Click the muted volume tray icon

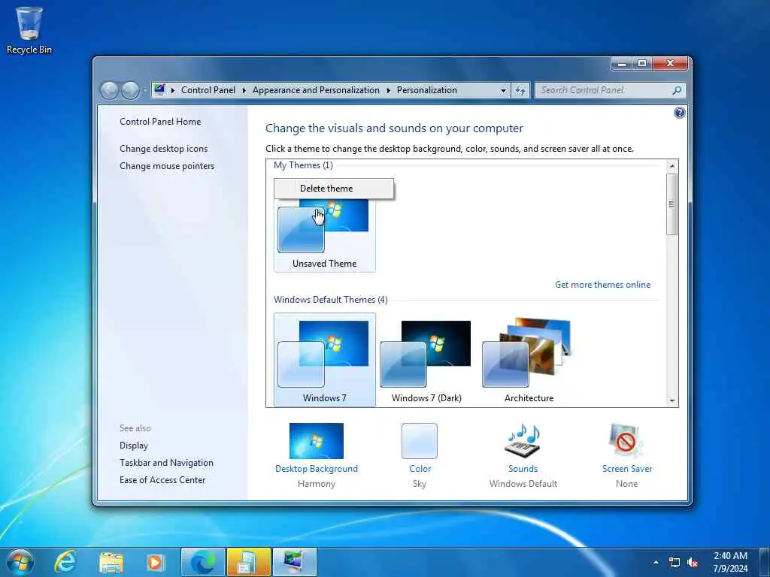tap(693, 562)
